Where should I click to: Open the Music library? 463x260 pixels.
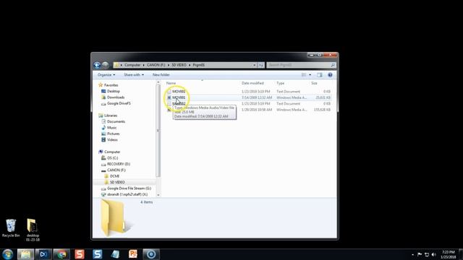[111, 128]
